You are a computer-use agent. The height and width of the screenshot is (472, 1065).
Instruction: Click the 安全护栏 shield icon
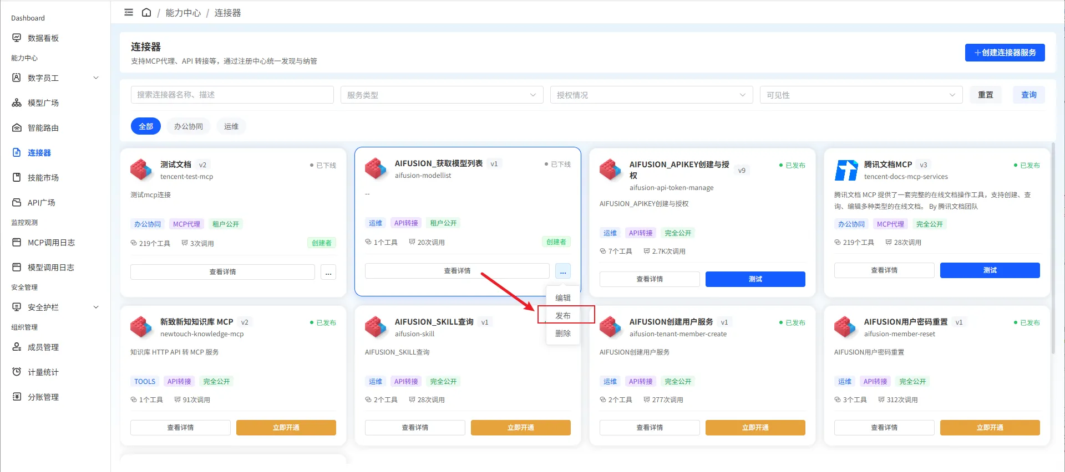click(17, 307)
